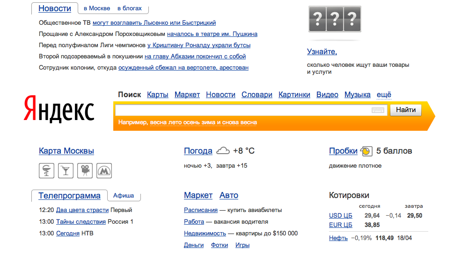469x269 pixels.
Task: Click the EUR rate value 38,85
Action: coord(372,225)
